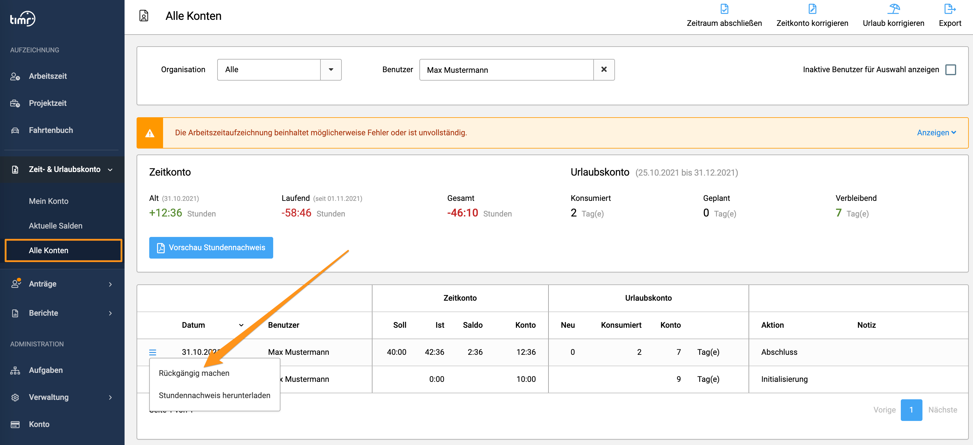
Task: Expand the Anträge submenu arrow
Action: tap(110, 284)
